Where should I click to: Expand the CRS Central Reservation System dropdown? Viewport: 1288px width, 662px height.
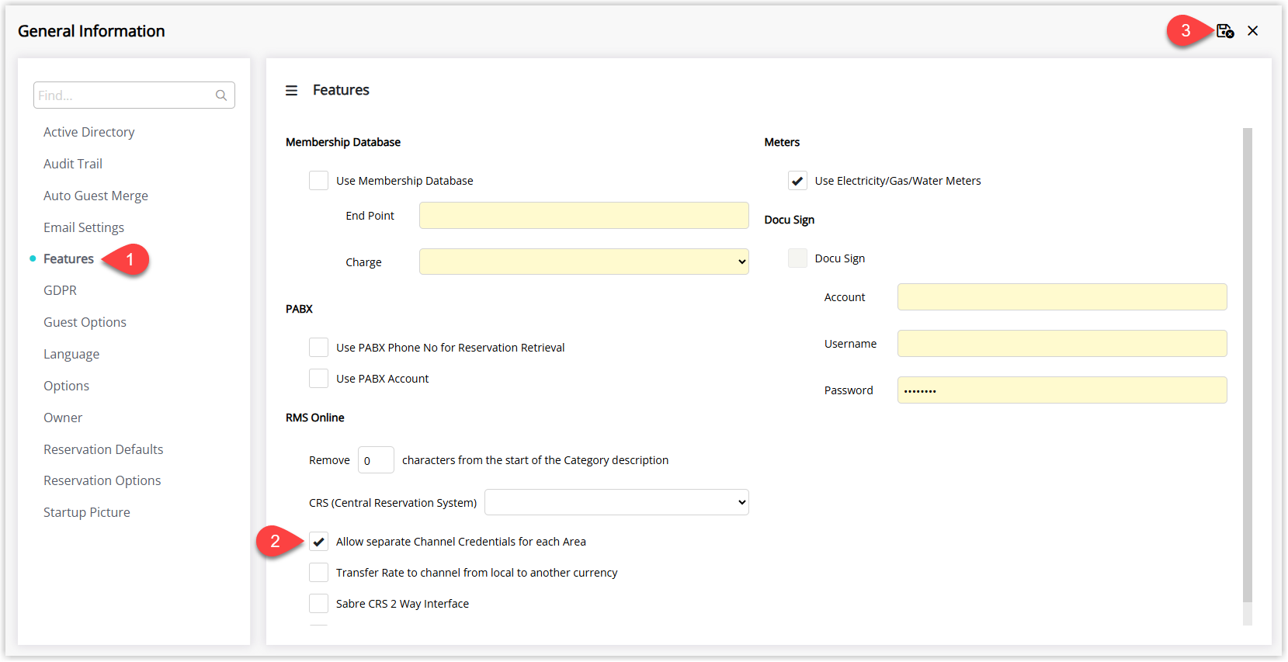click(616, 503)
